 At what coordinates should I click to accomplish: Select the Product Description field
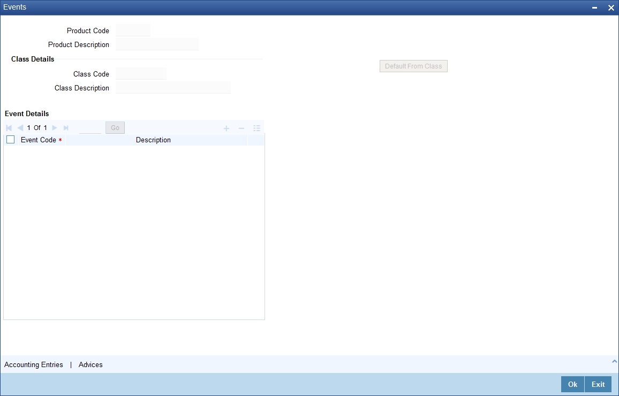tap(156, 44)
